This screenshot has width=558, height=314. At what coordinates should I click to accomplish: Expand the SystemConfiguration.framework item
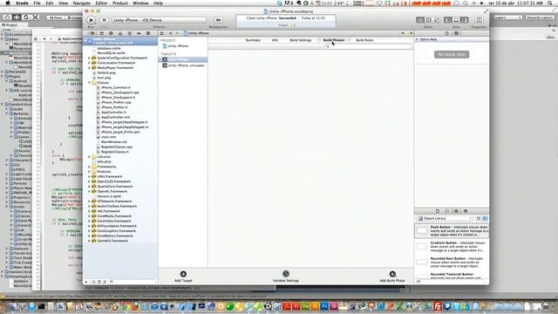[89, 58]
